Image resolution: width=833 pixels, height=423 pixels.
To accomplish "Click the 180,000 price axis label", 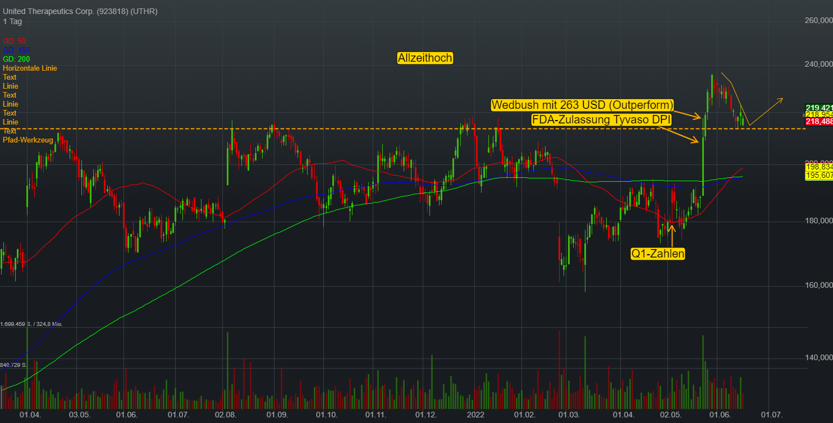I will (x=819, y=221).
